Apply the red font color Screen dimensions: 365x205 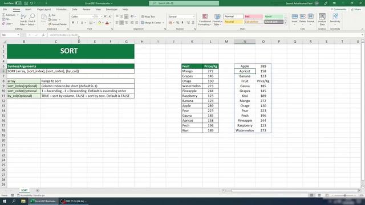tap(107, 23)
